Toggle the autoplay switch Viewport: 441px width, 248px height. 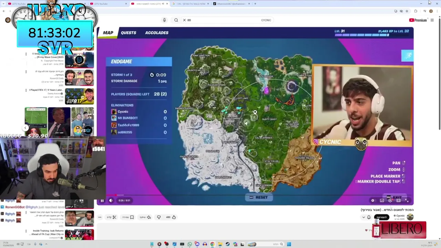pos(373,200)
